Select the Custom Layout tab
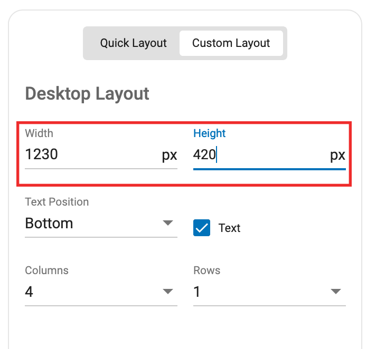Image resolution: width=376 pixels, height=349 pixels. [231, 43]
